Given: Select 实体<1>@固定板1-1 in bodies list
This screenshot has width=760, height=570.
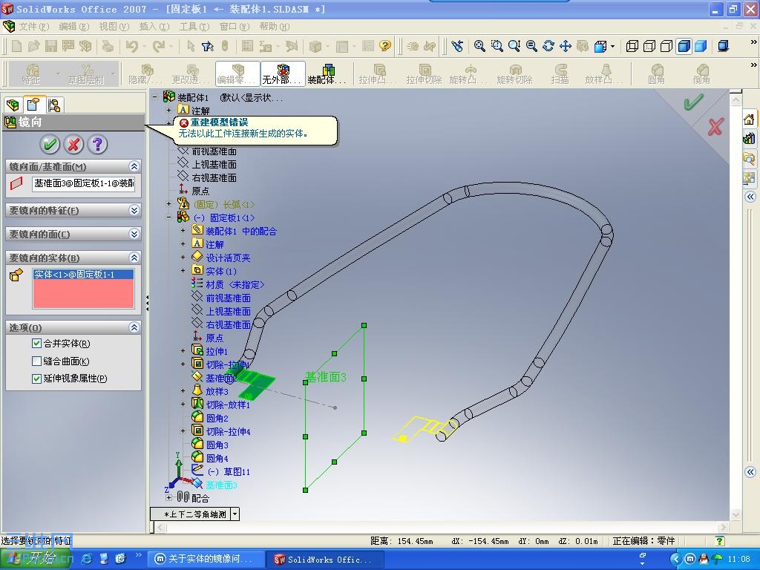Looking at the screenshot, I should click(x=83, y=275).
